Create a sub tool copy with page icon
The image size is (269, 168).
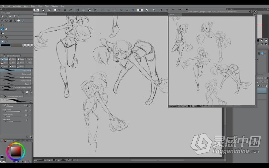click(27, 92)
